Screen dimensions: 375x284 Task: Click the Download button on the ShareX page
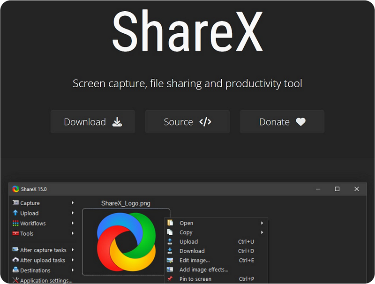click(x=93, y=122)
